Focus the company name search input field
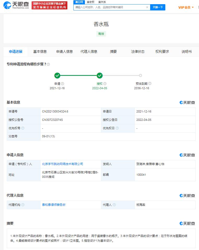Viewport: 199px width, 250px height. pos(110,7)
